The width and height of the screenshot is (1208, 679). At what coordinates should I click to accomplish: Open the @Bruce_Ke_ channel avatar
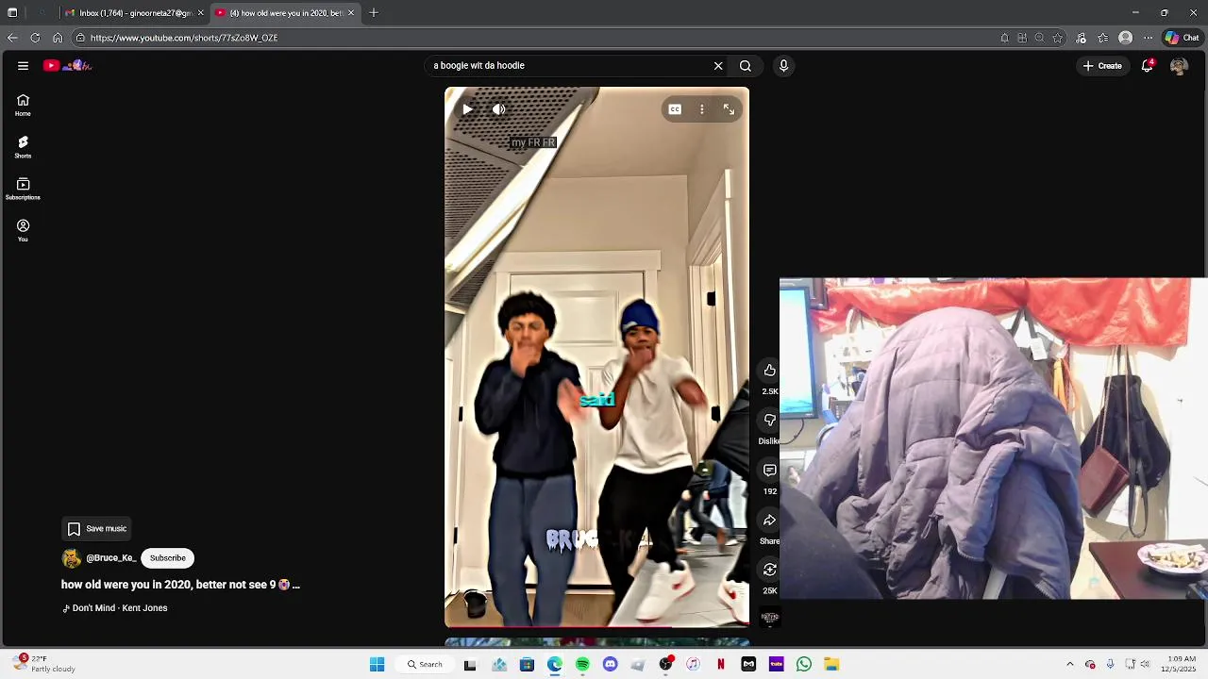point(72,558)
